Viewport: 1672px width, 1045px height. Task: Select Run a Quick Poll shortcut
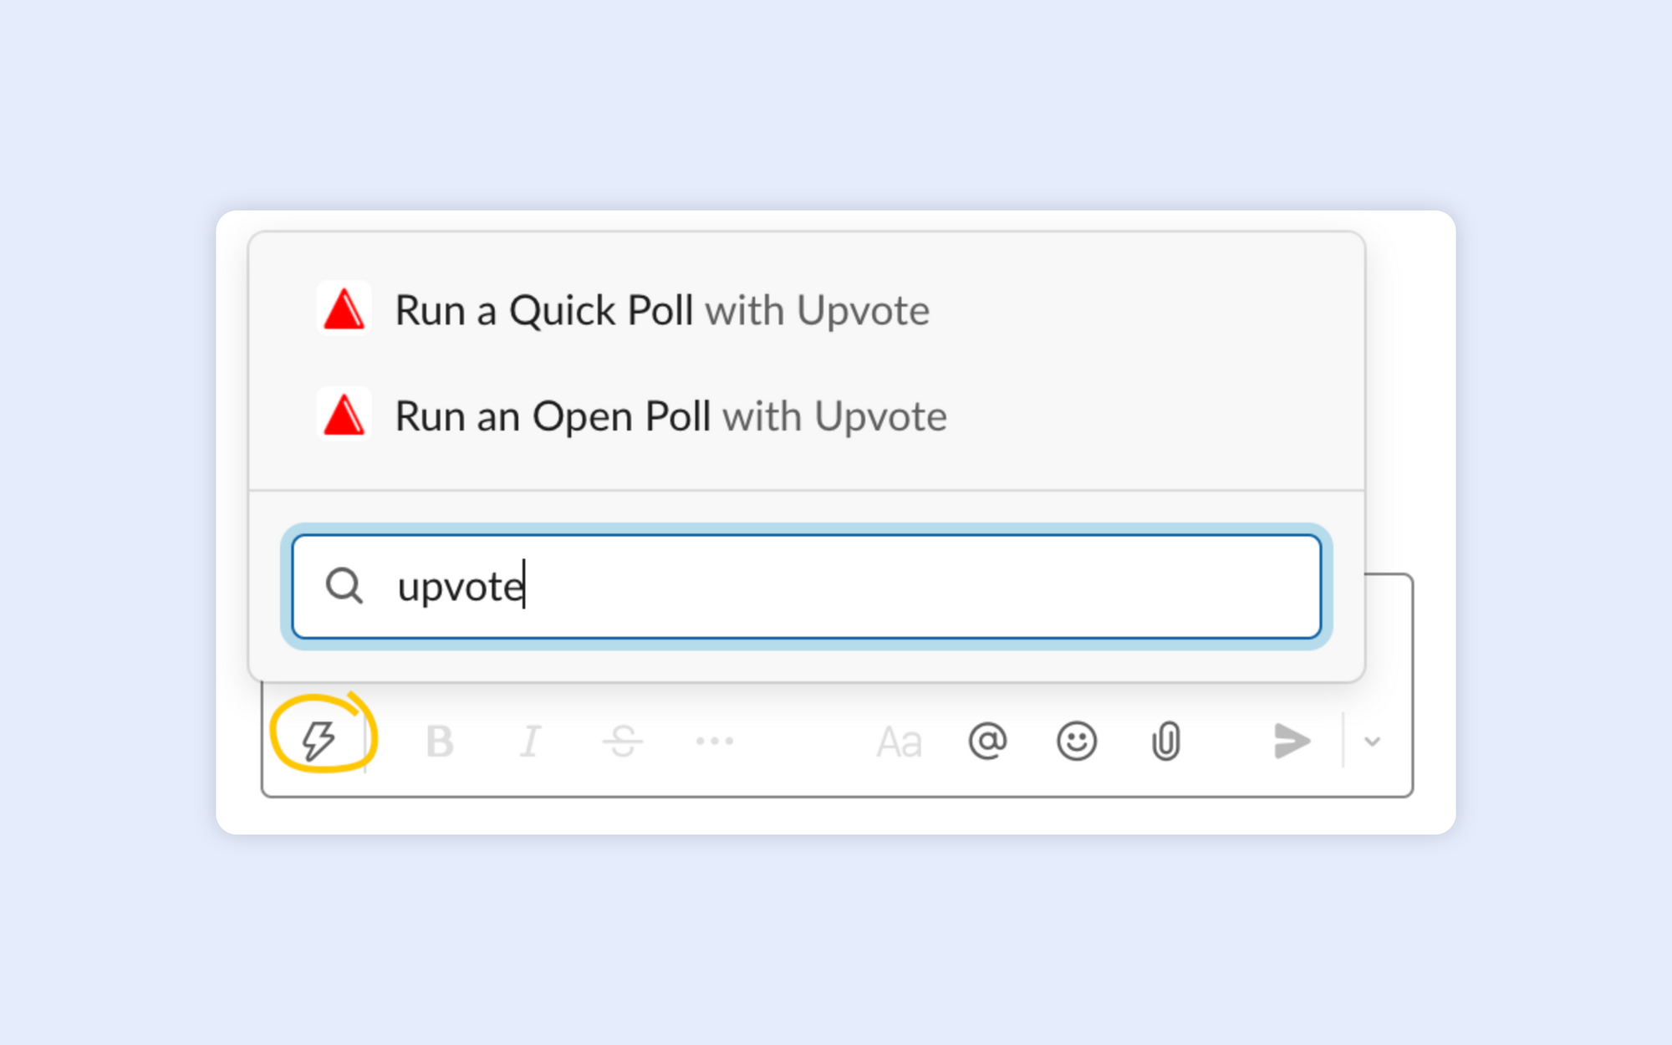[x=807, y=310]
